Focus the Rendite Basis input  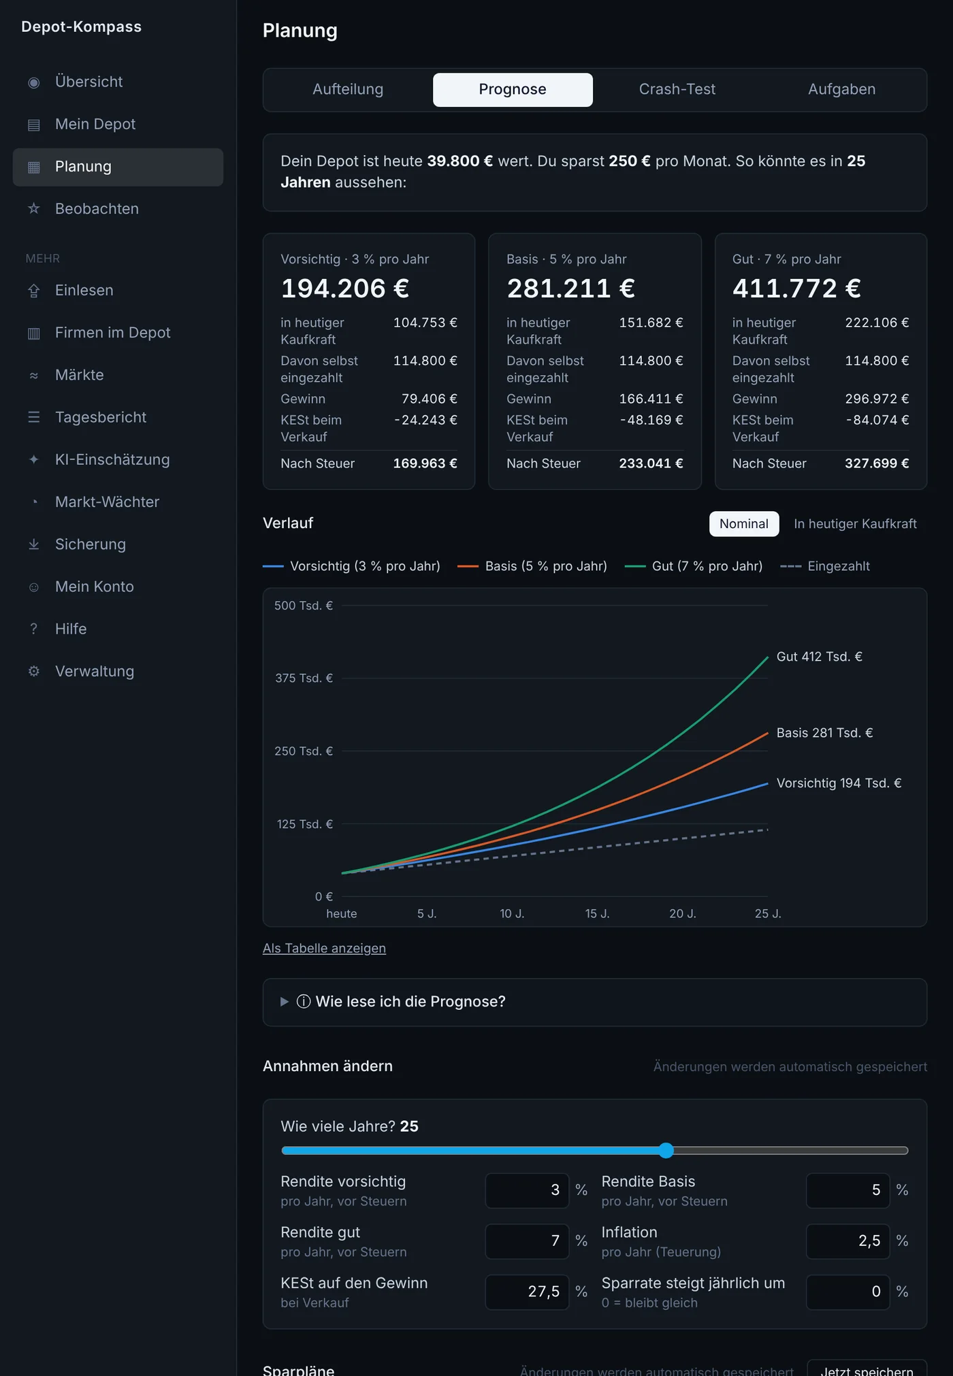tap(848, 1191)
